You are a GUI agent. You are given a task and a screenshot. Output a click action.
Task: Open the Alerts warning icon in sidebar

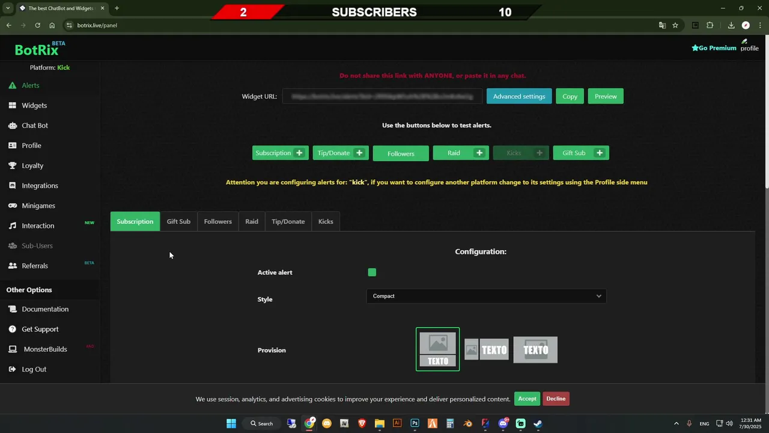point(12,85)
